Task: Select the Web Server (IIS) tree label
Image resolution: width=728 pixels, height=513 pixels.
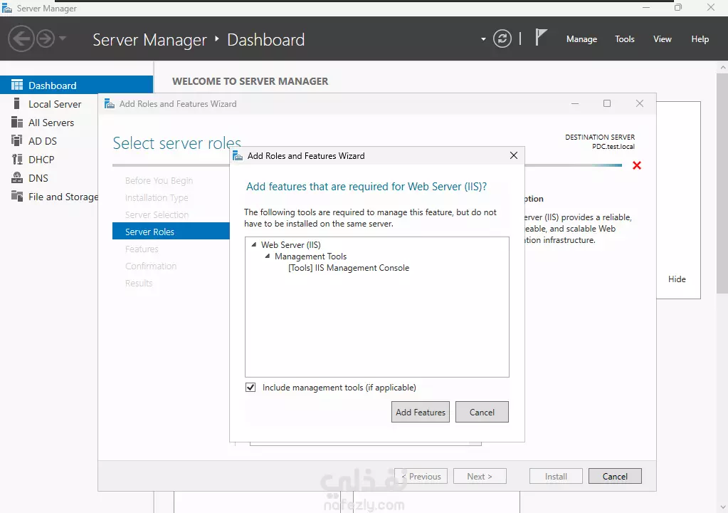Action: [x=290, y=245]
